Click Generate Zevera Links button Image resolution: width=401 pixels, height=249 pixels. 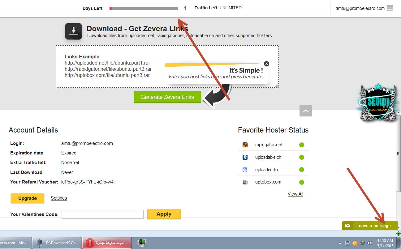pyautogui.click(x=167, y=97)
